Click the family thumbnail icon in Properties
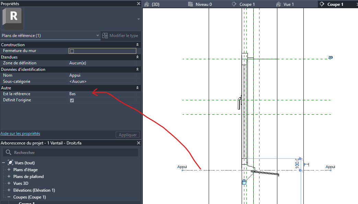Screen dimensions: 358x204 12,18
